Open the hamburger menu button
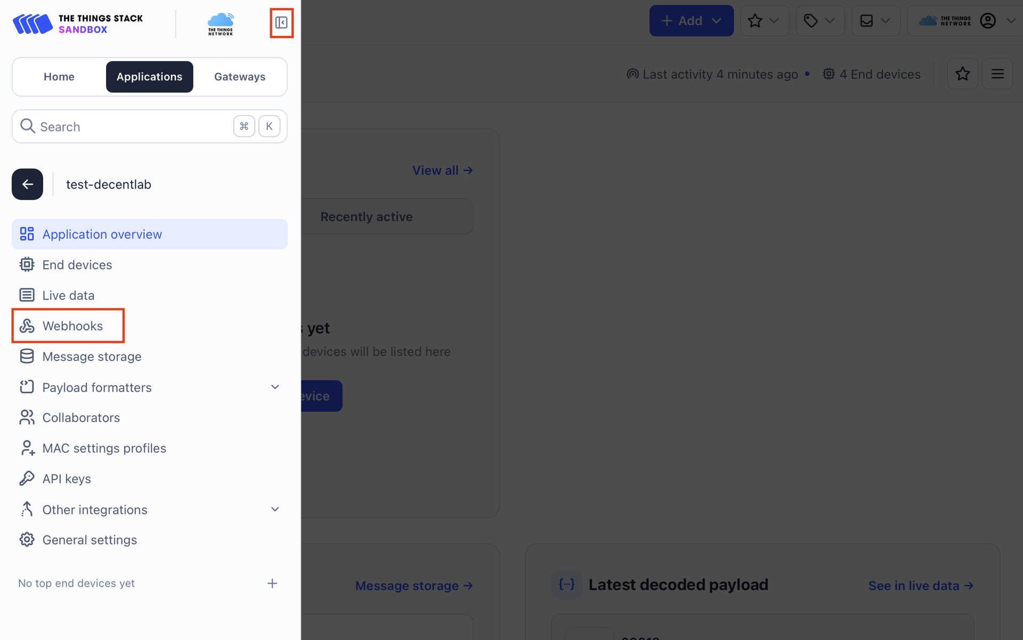This screenshot has width=1023, height=640. 997,74
